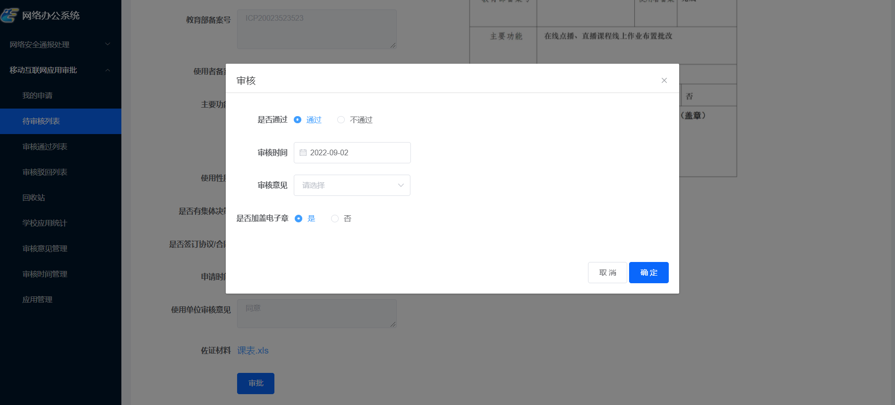The height and width of the screenshot is (405, 895).
Task: Click the 审批 button below the form
Action: click(x=256, y=383)
